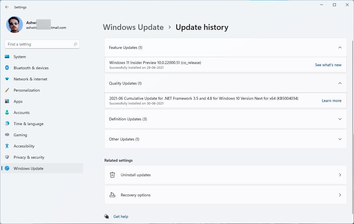
Task: Open Network & internet wifi icon
Action: [x=7, y=79]
